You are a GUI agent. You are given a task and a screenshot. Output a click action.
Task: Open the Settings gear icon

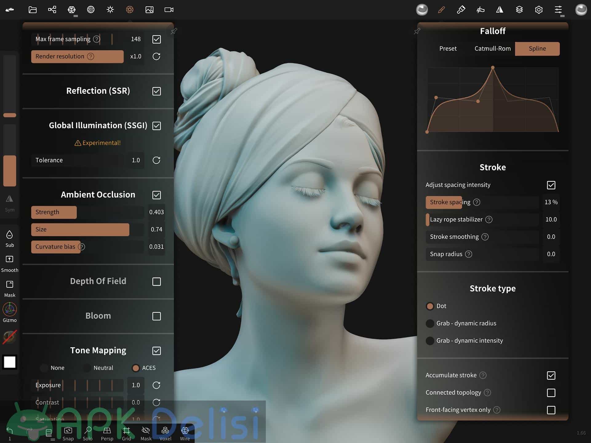point(539,10)
